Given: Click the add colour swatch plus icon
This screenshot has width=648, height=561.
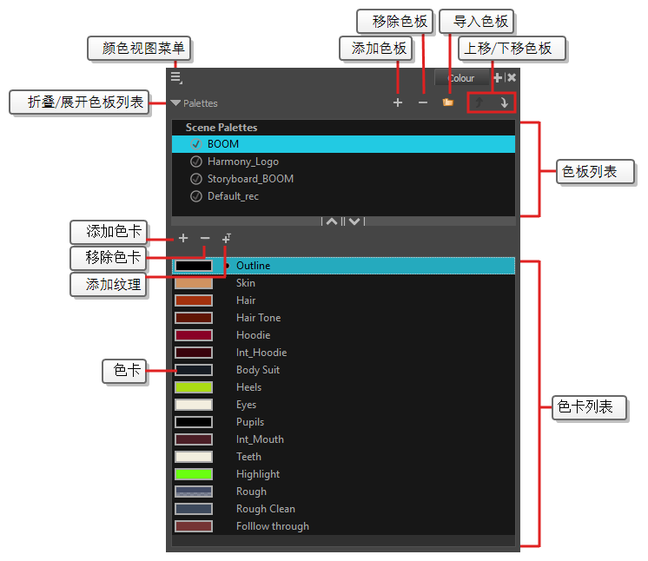Looking at the screenshot, I should tap(182, 238).
